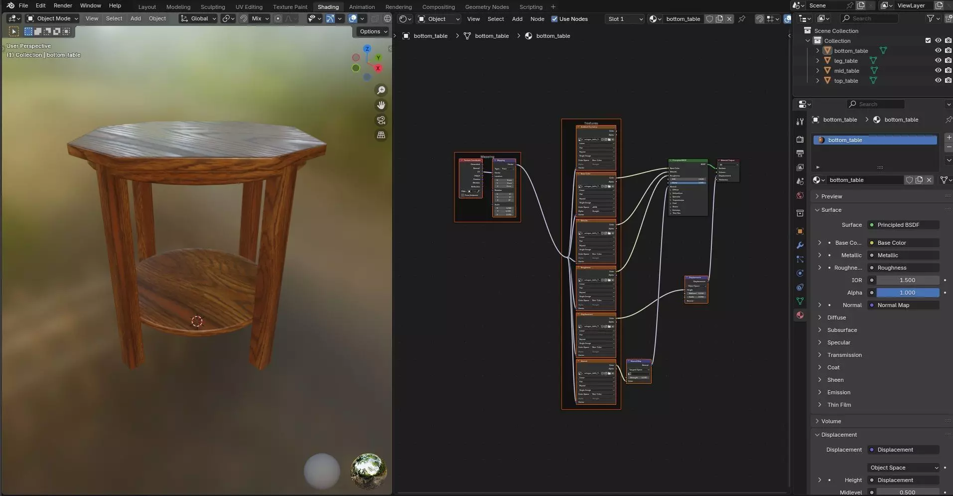Image resolution: width=953 pixels, height=496 pixels.
Task: Select the flat gray sphere preview
Action: (322, 471)
